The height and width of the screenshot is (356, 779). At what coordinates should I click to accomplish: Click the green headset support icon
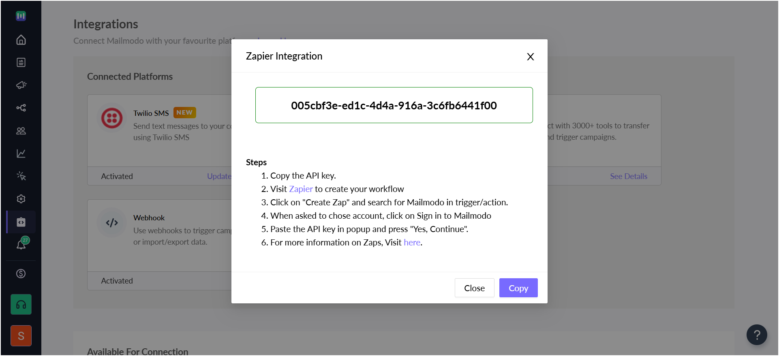(21, 305)
